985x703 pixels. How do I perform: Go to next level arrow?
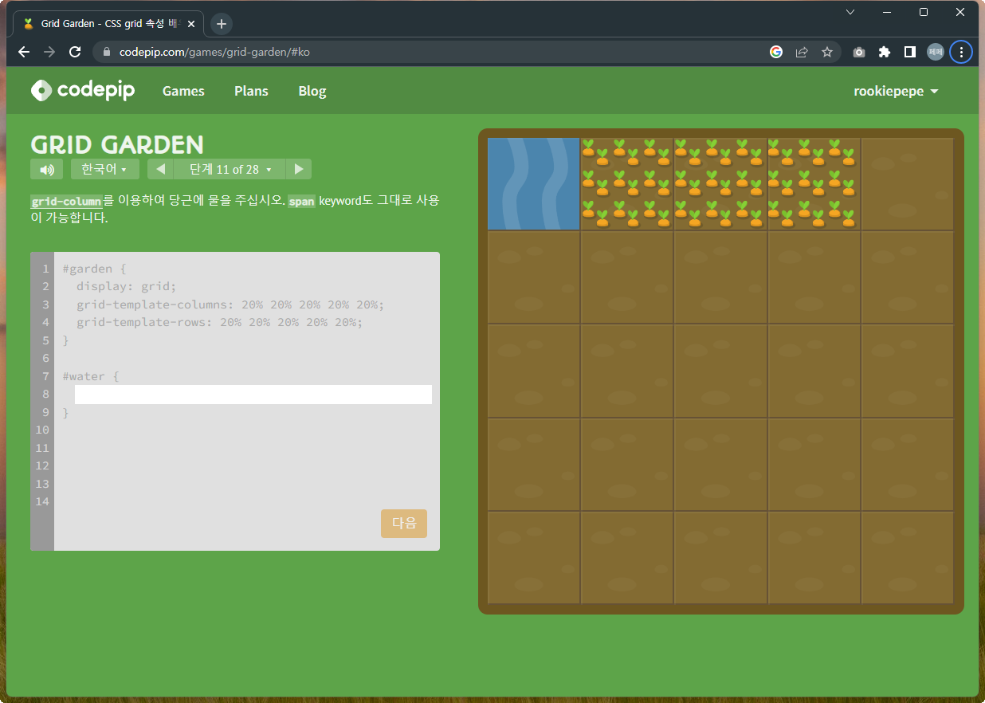(x=299, y=169)
